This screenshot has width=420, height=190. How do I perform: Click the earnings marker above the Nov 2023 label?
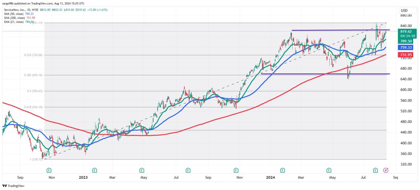click(236, 170)
